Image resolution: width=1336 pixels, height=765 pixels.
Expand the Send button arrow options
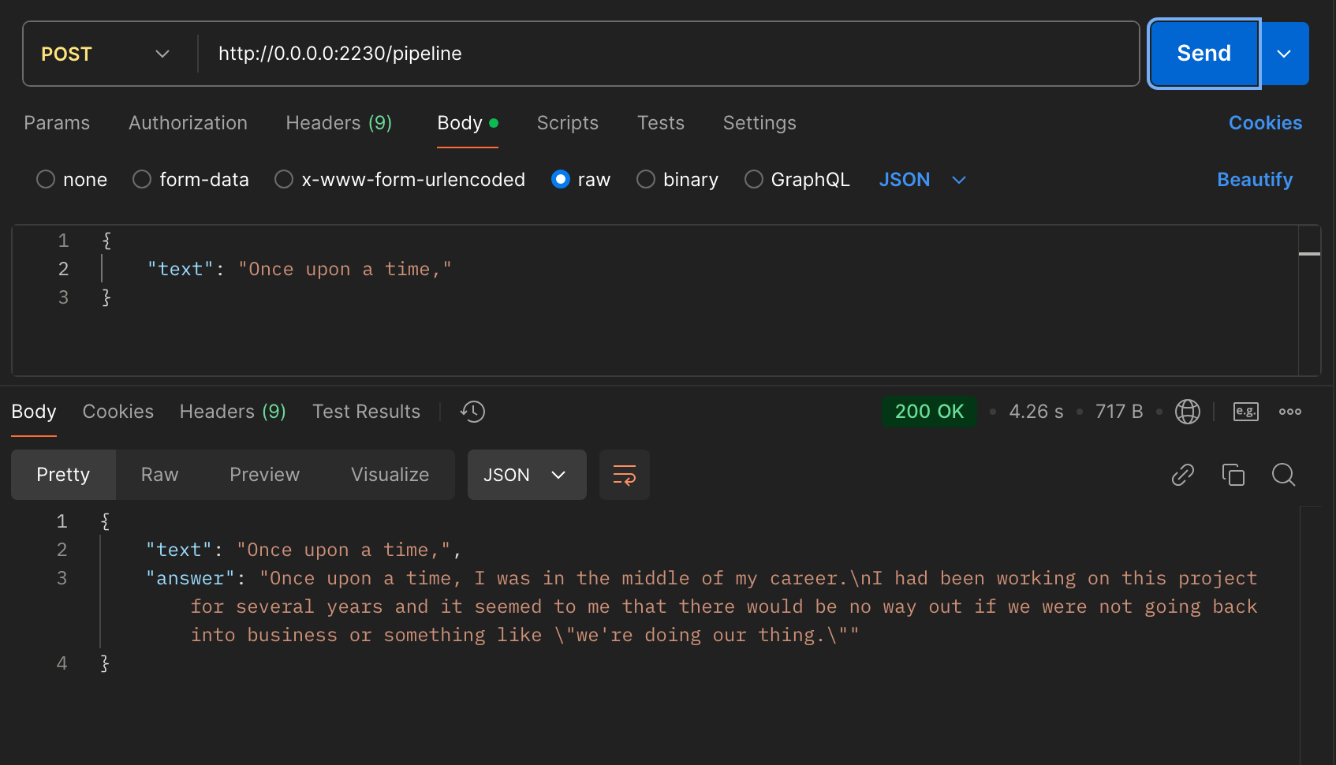pyautogui.click(x=1284, y=54)
